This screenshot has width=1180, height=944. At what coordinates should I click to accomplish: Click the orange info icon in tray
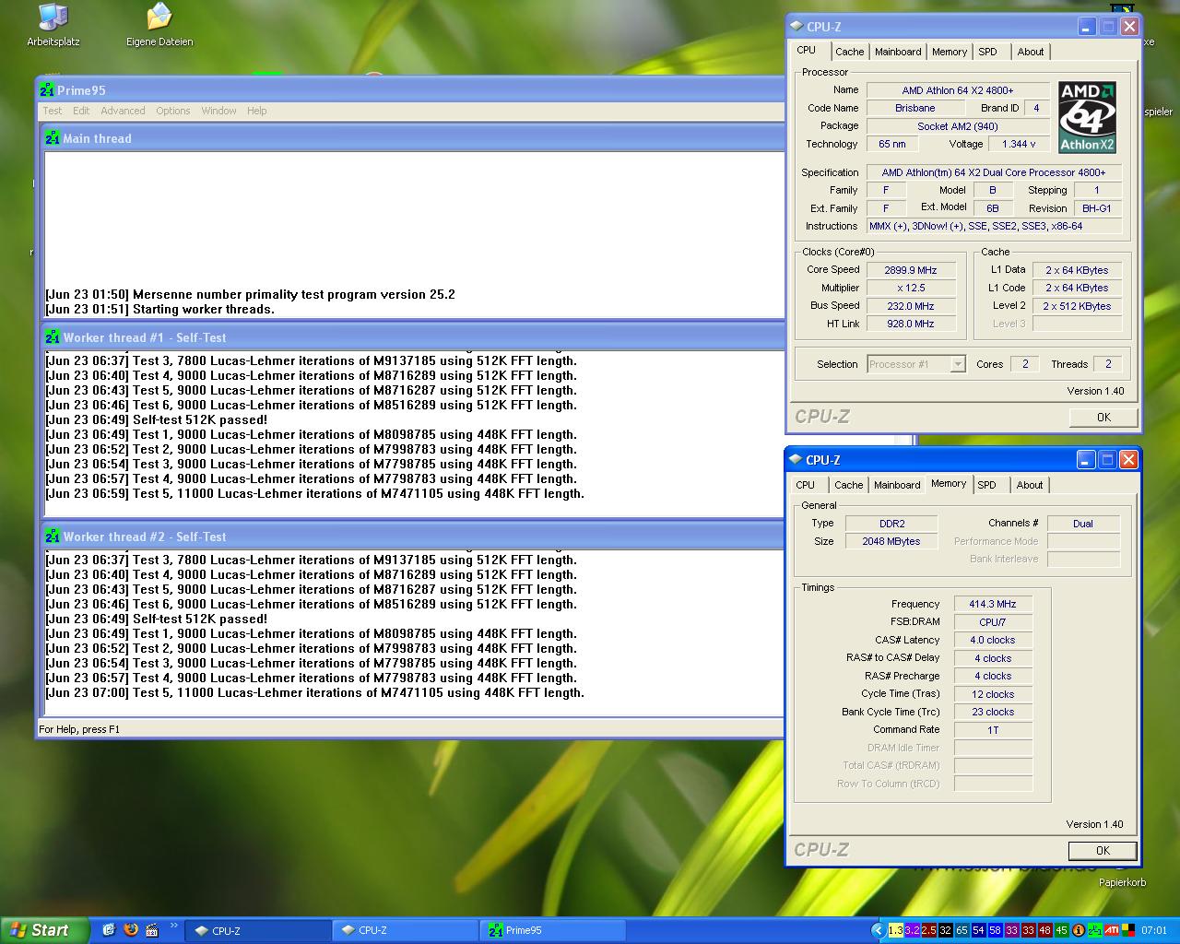click(x=1078, y=930)
